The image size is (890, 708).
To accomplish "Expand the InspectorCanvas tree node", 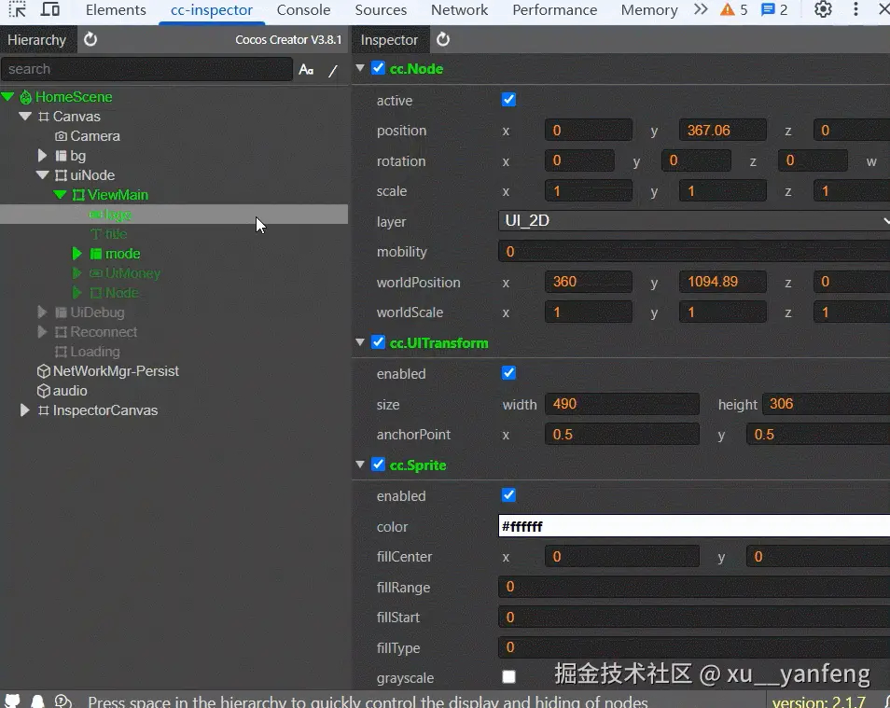I will click(x=24, y=410).
